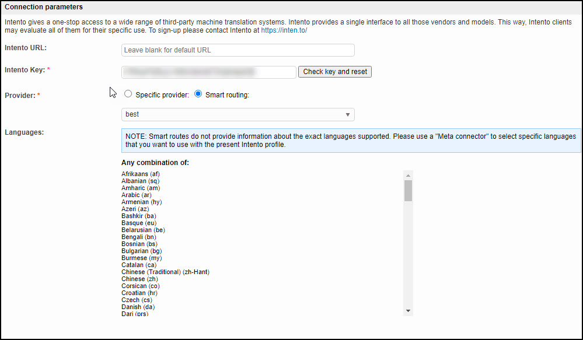Click the dropdown arrow next to "best"
The image size is (583, 340).
[348, 114]
